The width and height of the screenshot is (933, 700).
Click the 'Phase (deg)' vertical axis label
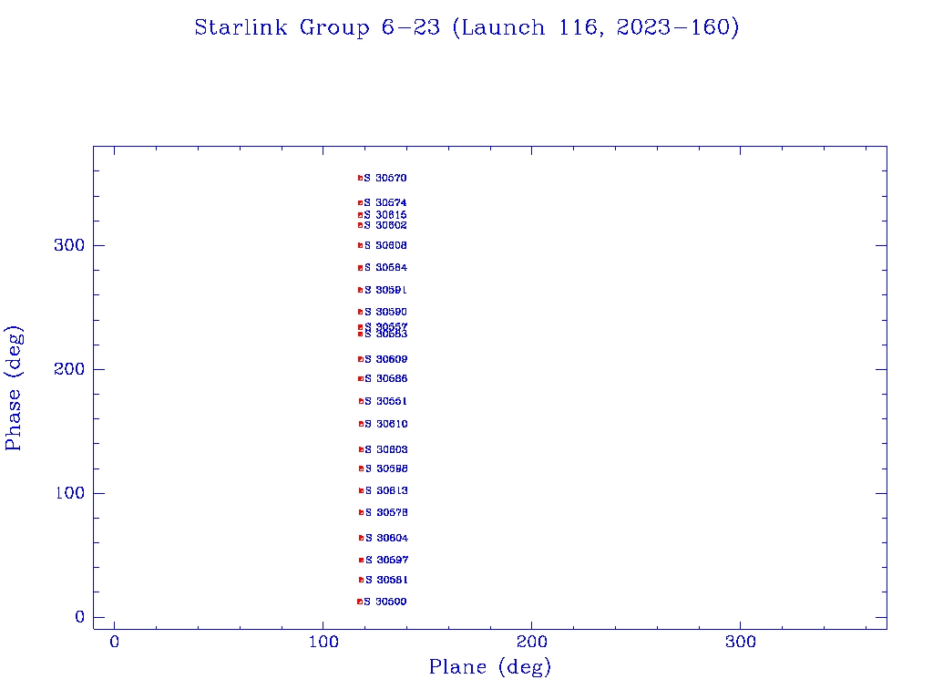[x=14, y=388]
